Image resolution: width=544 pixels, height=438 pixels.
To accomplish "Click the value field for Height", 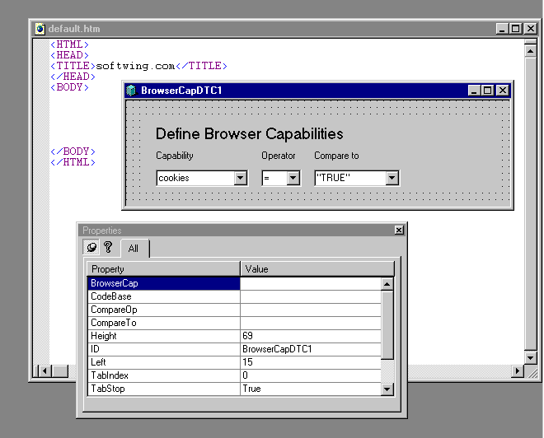I will (x=310, y=336).
